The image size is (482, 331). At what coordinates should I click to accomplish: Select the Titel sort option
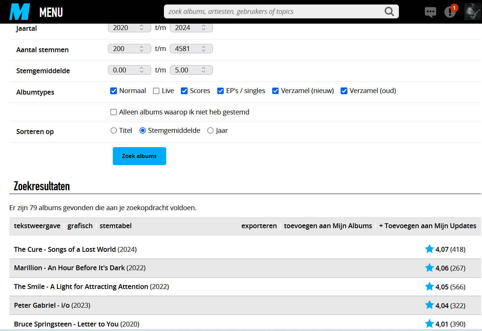114,131
